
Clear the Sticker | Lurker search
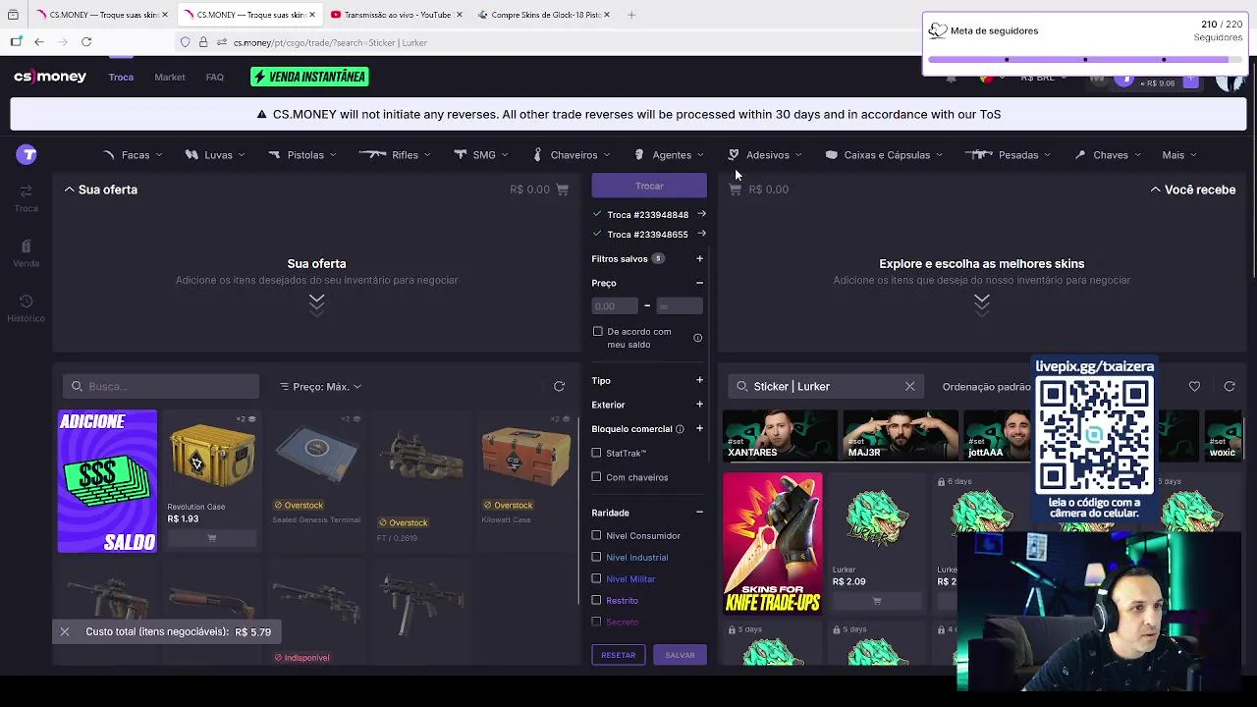tap(909, 387)
